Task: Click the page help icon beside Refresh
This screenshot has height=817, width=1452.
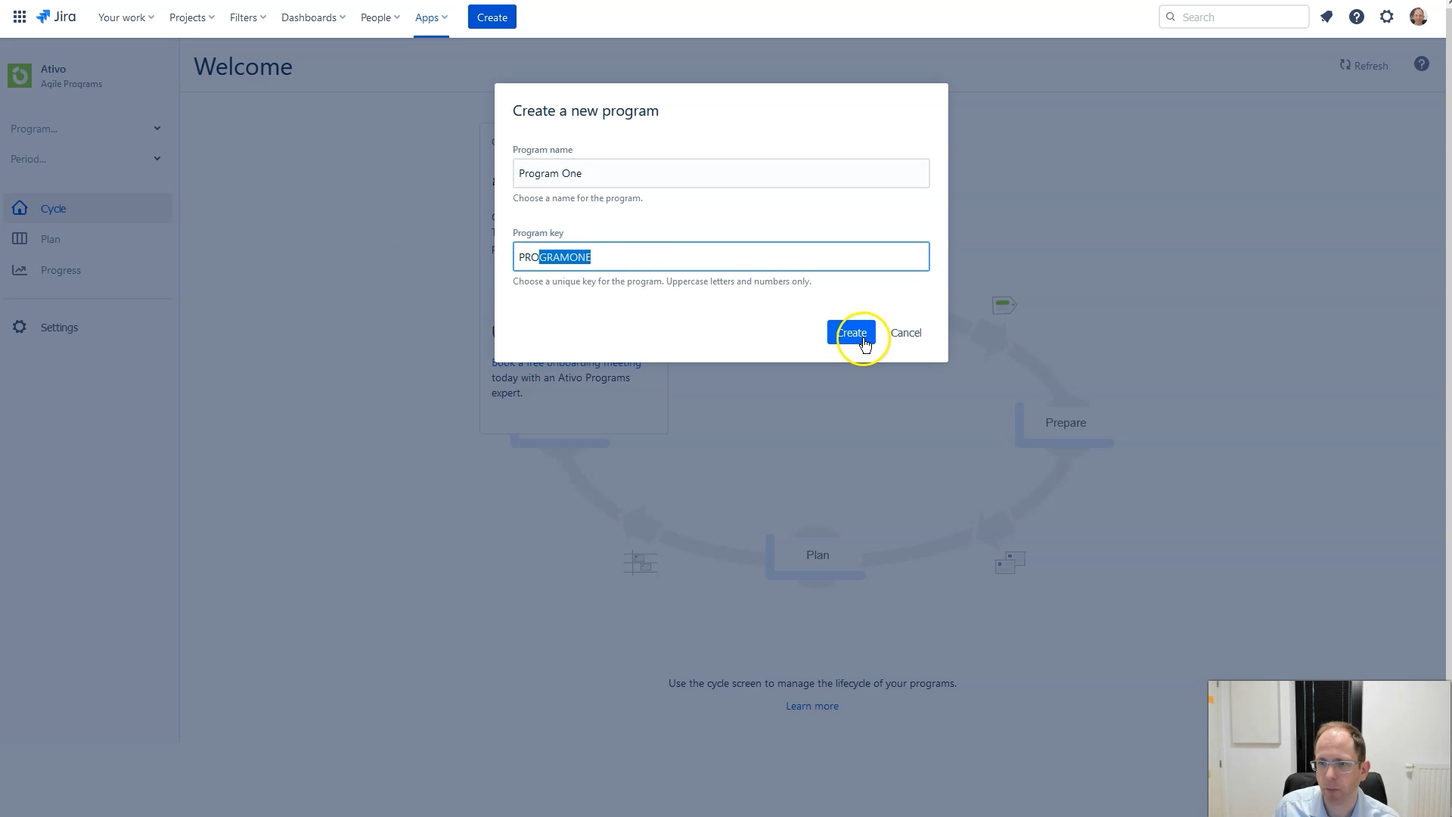Action: coord(1422,64)
